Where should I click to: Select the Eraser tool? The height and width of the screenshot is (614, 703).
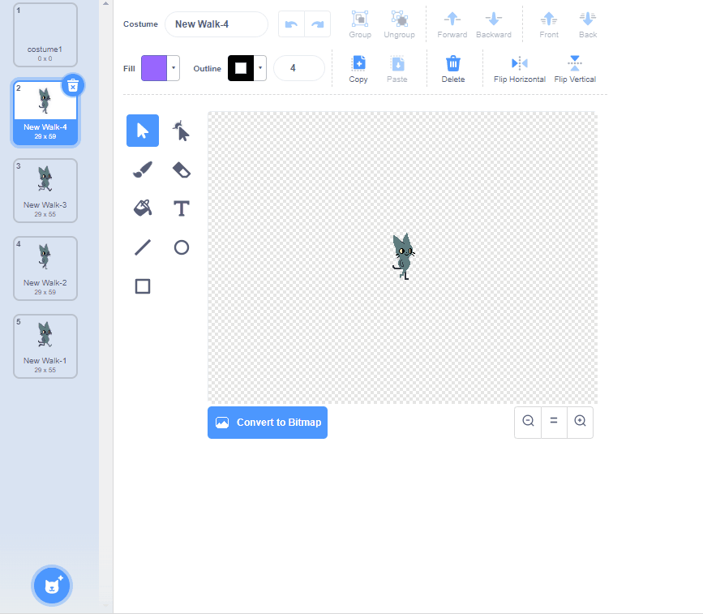181,170
